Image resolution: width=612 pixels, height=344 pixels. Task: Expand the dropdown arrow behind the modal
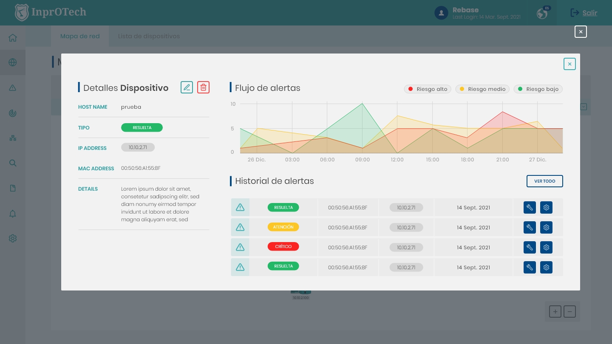coord(584,107)
